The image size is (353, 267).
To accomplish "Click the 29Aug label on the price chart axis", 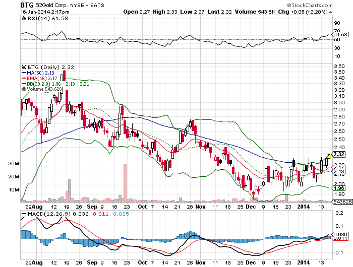I will click(x=34, y=207).
